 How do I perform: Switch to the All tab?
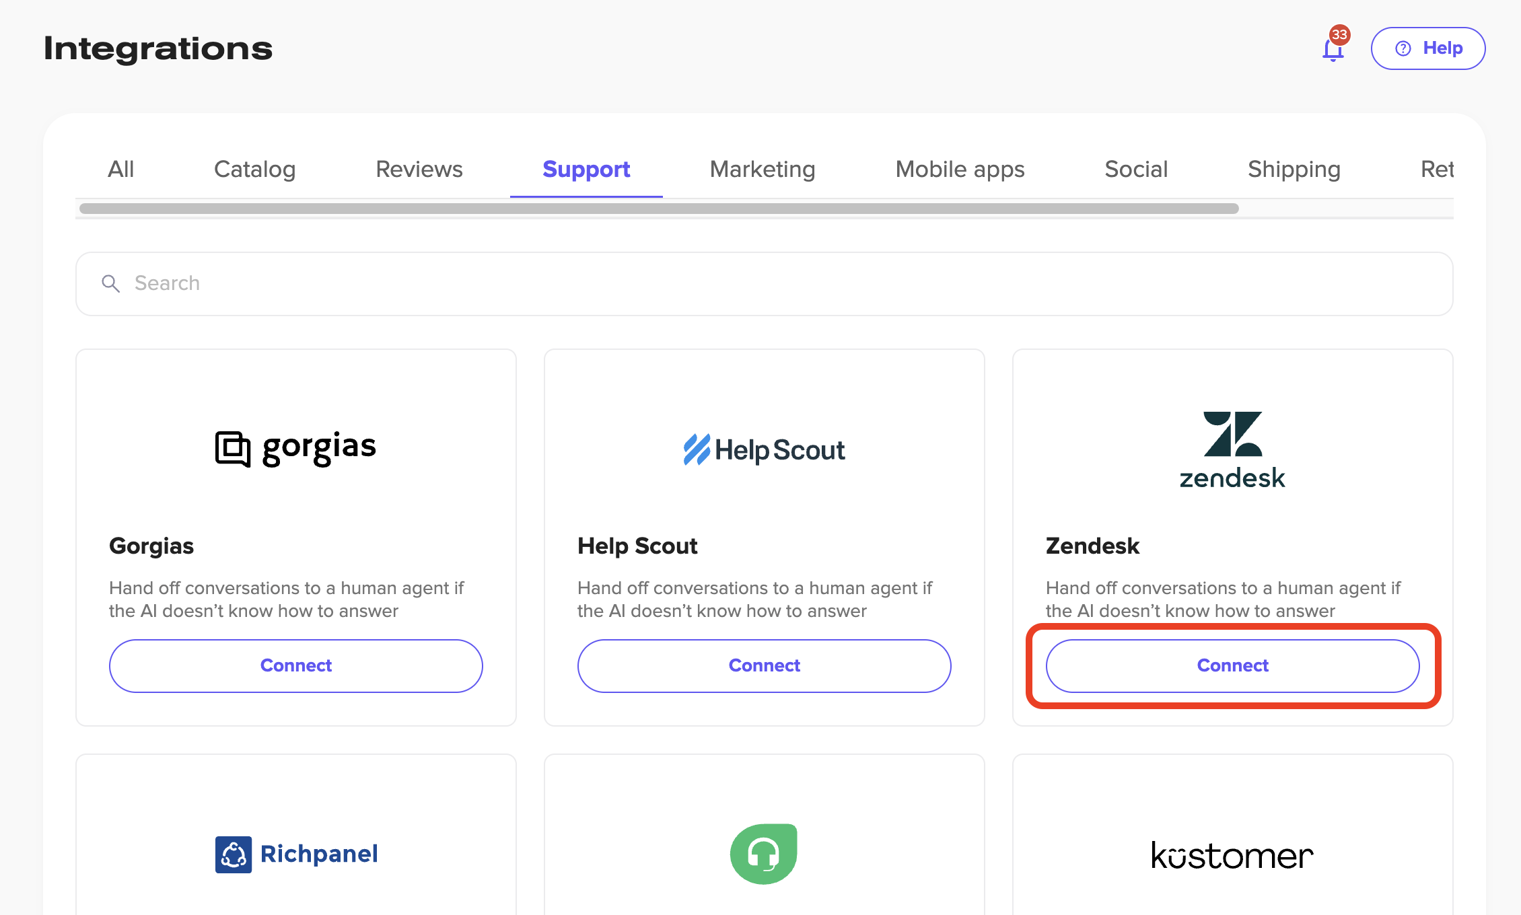(x=121, y=169)
